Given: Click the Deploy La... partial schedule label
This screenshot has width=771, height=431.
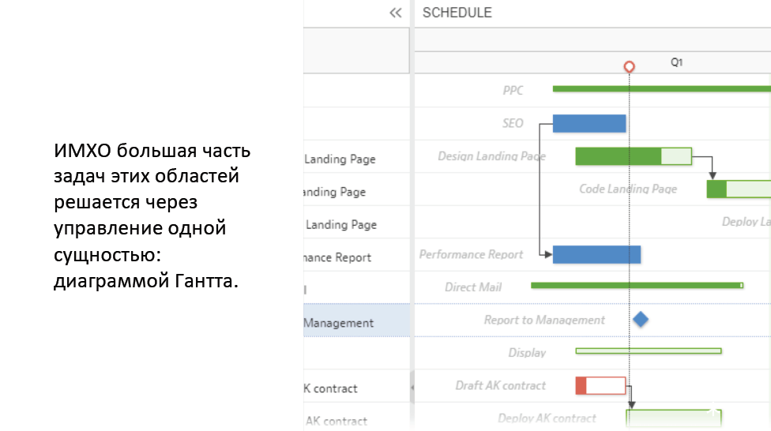Looking at the screenshot, I should tap(746, 222).
